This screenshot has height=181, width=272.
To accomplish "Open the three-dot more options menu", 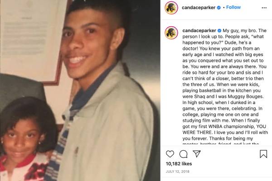I will pyautogui.click(x=264, y=8).
